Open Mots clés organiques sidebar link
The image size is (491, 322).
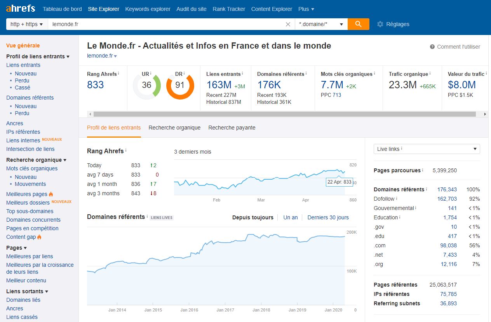(32, 168)
